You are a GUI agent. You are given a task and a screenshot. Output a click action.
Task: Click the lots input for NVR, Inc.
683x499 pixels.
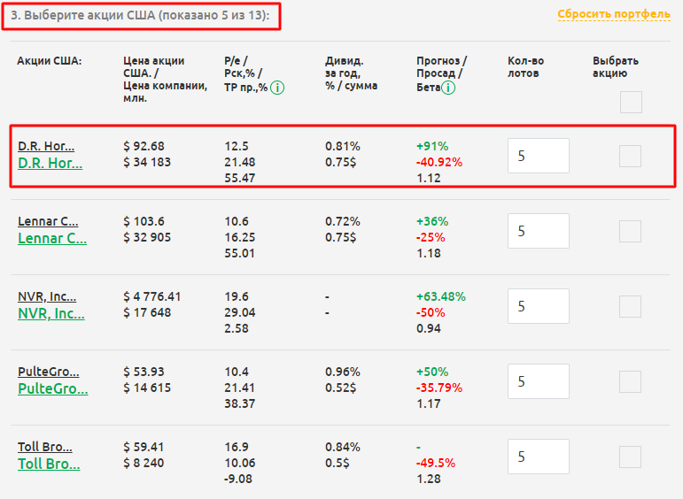tap(538, 306)
